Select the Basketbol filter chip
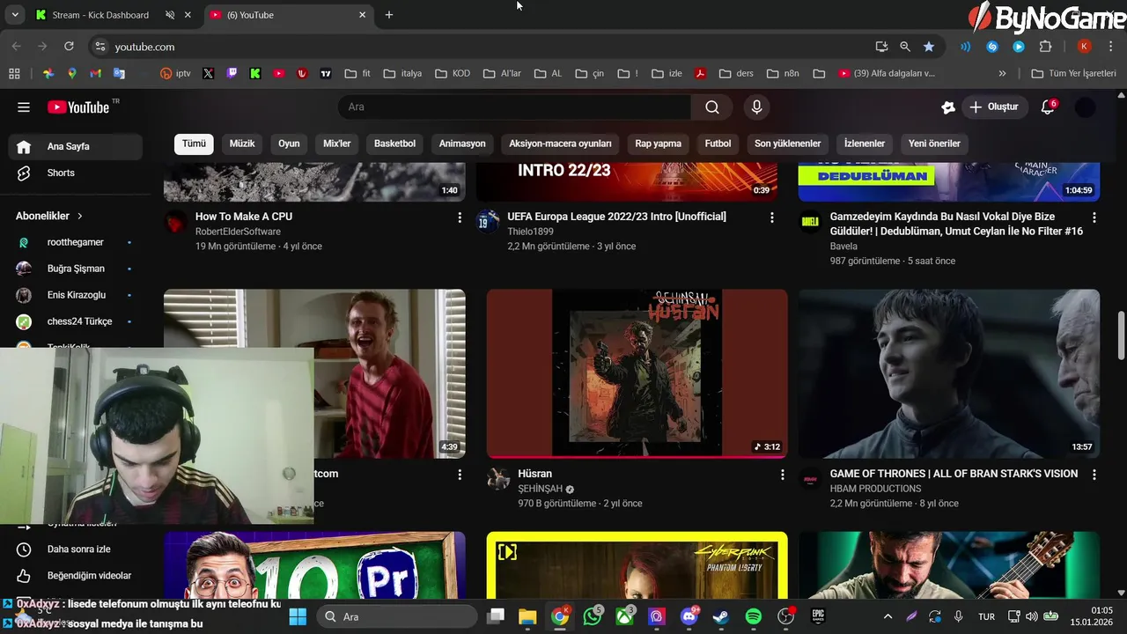The image size is (1127, 634). (x=394, y=144)
